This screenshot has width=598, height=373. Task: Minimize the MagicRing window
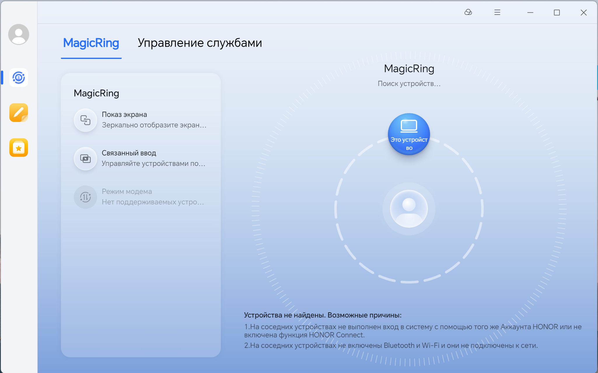[x=530, y=13]
